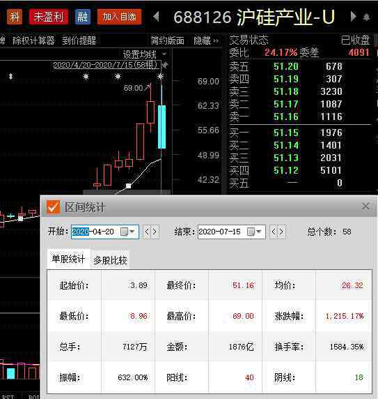Go to next stock with right arrow
The image size is (378, 399).
(353, 17)
